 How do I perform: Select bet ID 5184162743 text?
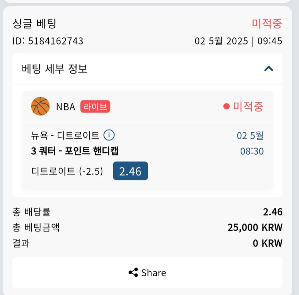click(x=48, y=41)
